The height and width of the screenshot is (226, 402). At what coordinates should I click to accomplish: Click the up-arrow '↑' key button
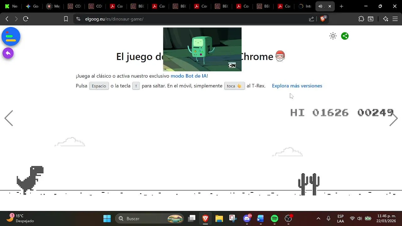pyautogui.click(x=136, y=86)
